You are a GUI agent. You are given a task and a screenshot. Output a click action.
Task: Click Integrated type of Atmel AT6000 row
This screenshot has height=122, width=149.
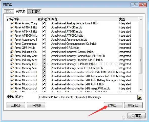click(x=125, y=36)
